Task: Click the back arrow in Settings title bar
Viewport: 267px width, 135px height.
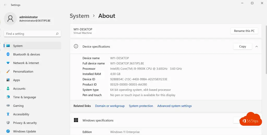Action: pos(5,5)
